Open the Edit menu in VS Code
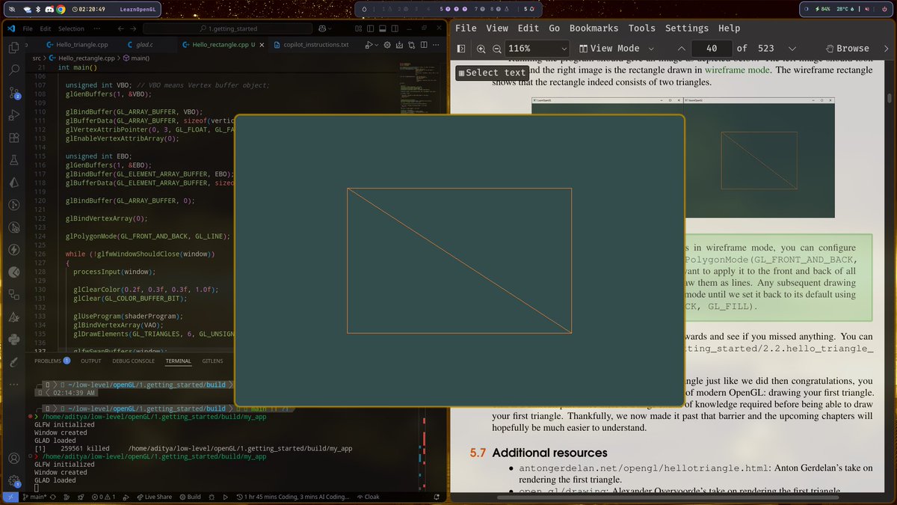This screenshot has height=505, width=897. point(46,28)
